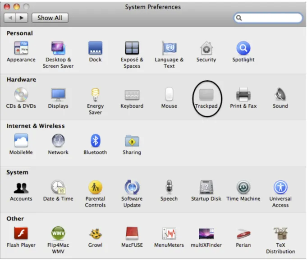
Task: Close the System Preferences window
Action: (7, 7)
